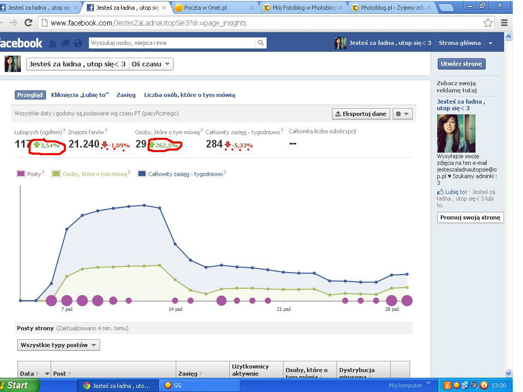Image resolution: width=523 pixels, height=392 pixels.
Task: Open the Facebook messages icon
Action: [x=65, y=43]
